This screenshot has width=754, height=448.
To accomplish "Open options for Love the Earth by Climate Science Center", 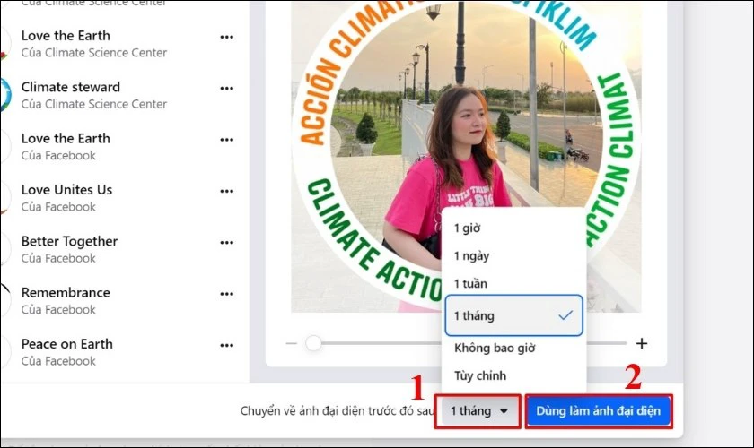I will pos(226,37).
